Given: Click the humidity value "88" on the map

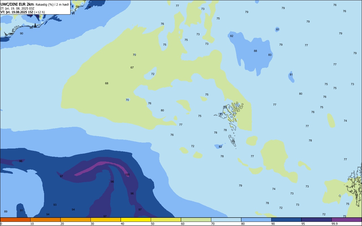Looking at the screenshot, I should pos(255,51).
